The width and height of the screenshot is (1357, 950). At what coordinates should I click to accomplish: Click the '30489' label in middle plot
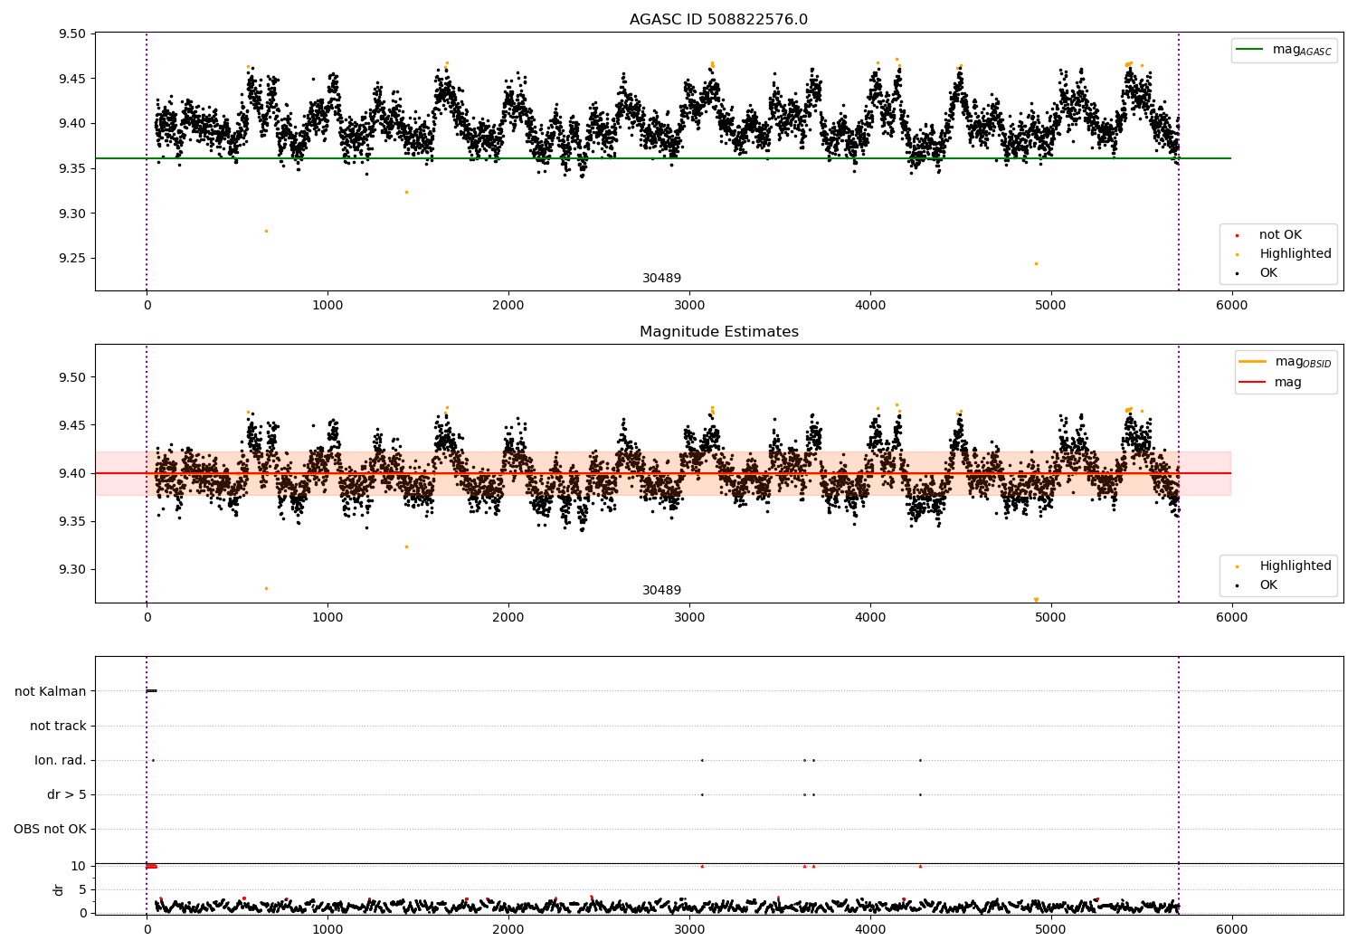click(x=661, y=591)
